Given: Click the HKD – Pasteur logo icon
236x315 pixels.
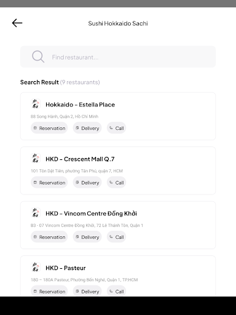Looking at the screenshot, I should [36, 267].
